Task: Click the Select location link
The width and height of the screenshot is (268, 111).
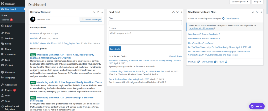Action: pos(232,19)
